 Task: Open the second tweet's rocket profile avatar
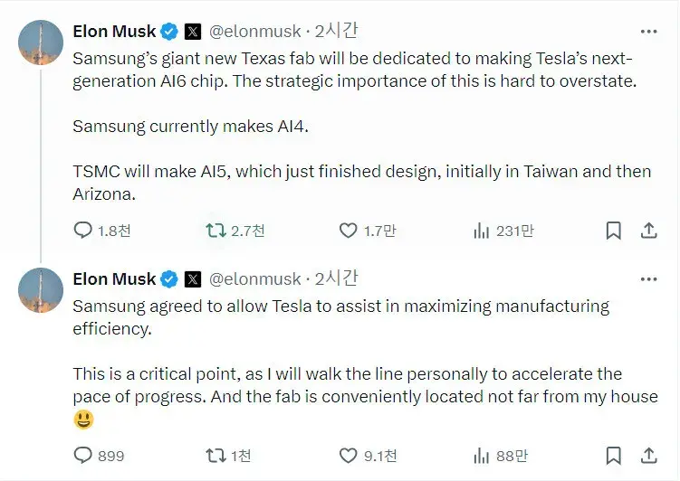click(x=41, y=290)
